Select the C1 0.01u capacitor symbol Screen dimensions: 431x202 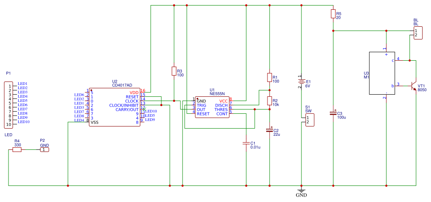tap(246, 143)
